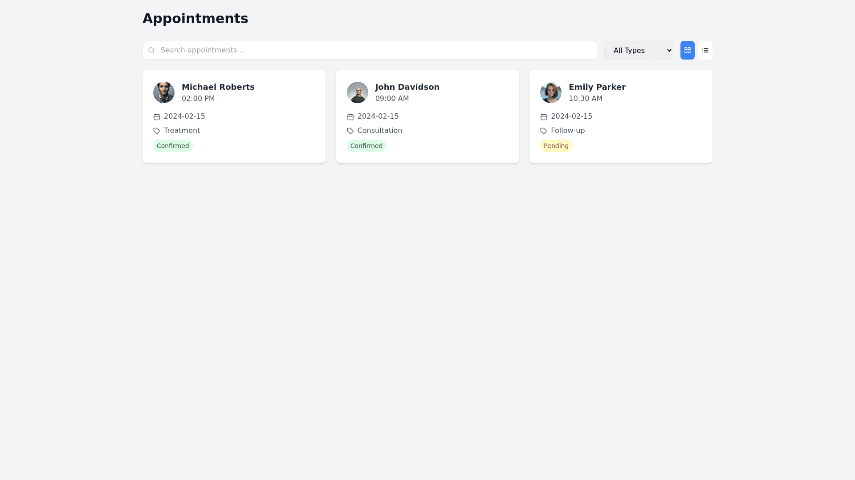
Task: Click Michael Roberts' avatar photo
Action: (164, 92)
